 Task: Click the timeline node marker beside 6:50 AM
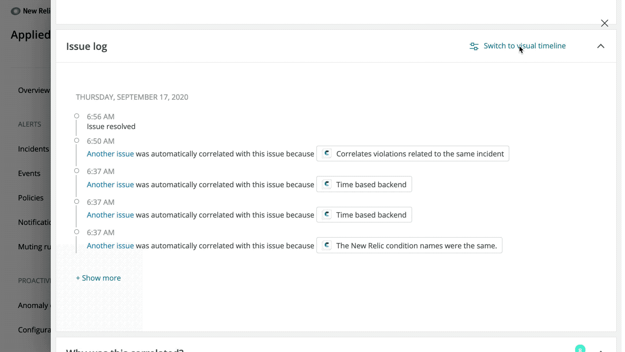77,140
